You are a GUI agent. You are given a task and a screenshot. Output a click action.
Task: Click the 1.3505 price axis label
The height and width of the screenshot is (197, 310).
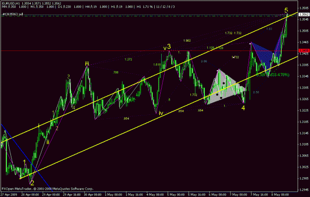pyautogui.click(x=304, y=31)
